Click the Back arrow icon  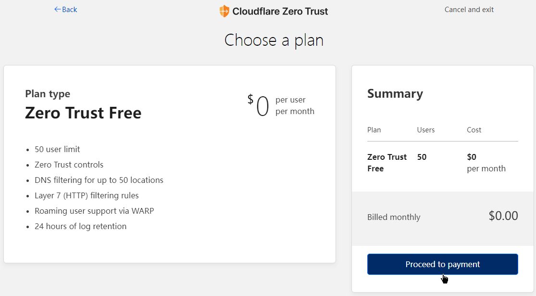(57, 10)
